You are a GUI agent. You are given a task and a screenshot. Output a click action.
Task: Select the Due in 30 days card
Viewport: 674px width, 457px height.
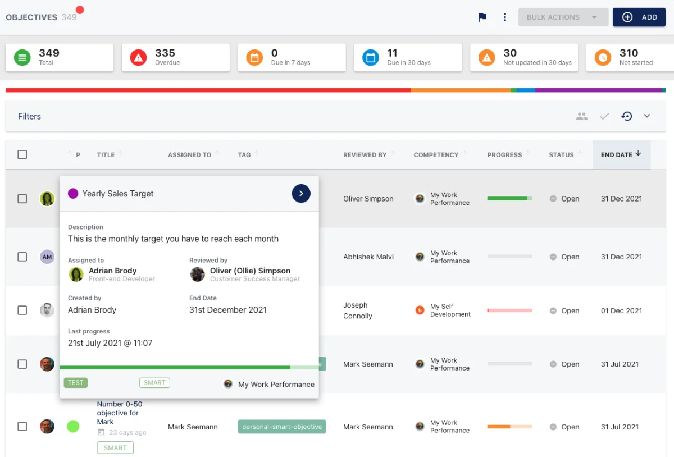(408, 57)
